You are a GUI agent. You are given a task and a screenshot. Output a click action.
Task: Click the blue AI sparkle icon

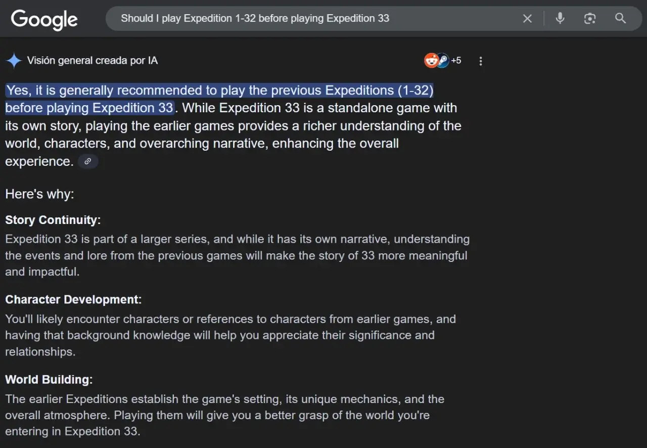coord(14,61)
